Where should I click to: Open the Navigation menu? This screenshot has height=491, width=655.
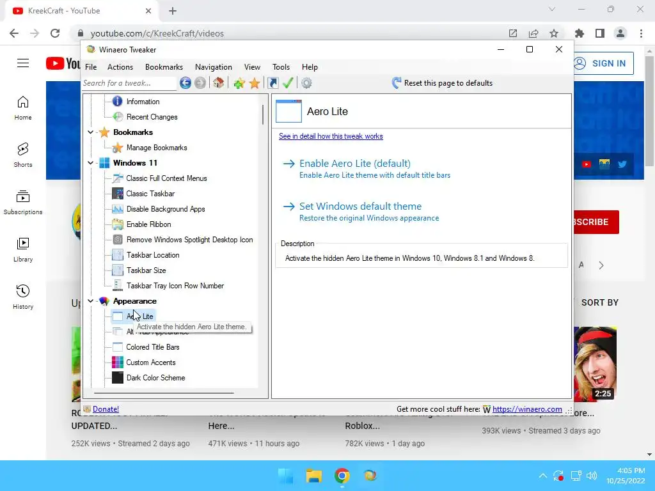(214, 66)
